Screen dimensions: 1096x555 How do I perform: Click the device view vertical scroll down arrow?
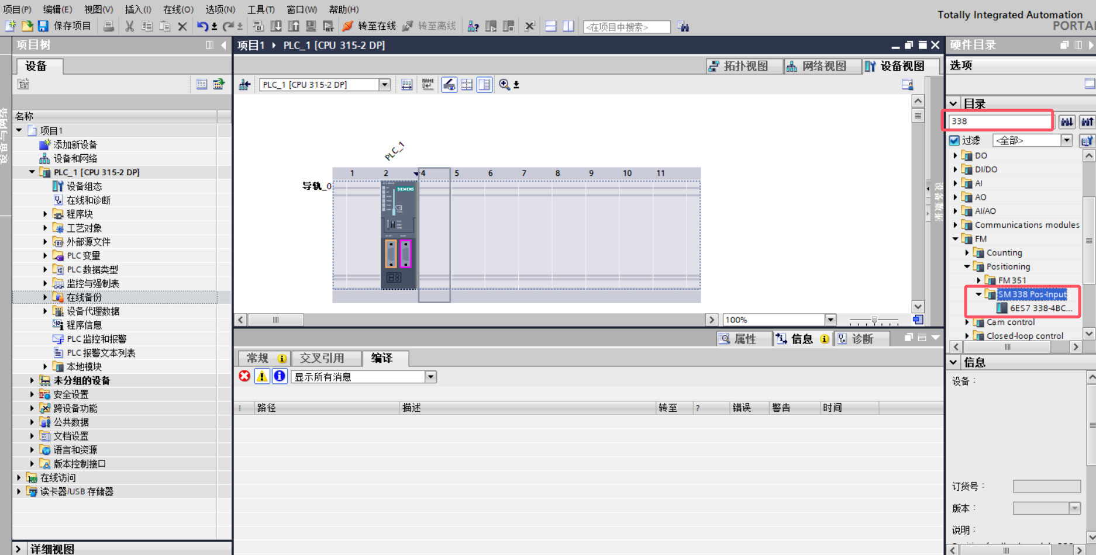[x=918, y=307]
